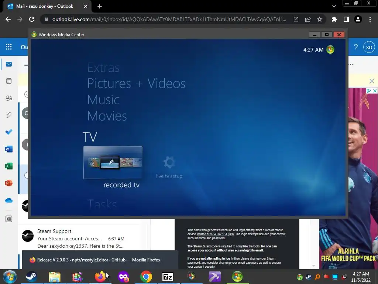Open WinRAR icon on taskbar
Image resolution: width=378 pixels, height=284 pixels.
(x=78, y=277)
